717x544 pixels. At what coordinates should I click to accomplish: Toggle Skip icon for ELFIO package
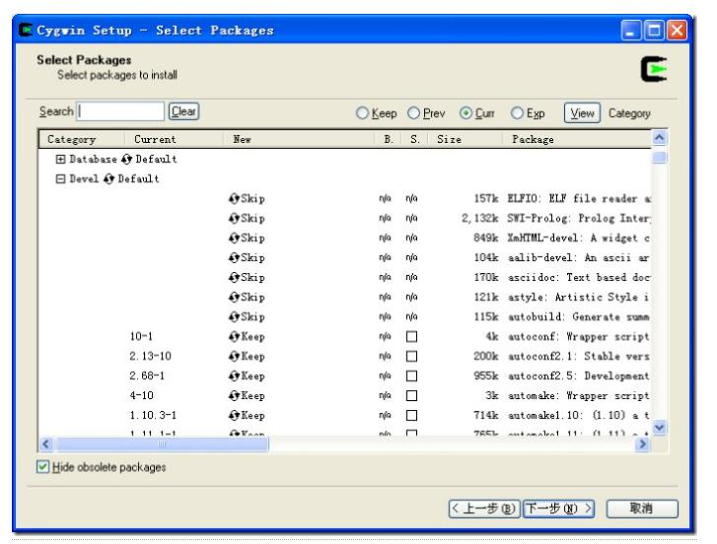[x=234, y=199]
